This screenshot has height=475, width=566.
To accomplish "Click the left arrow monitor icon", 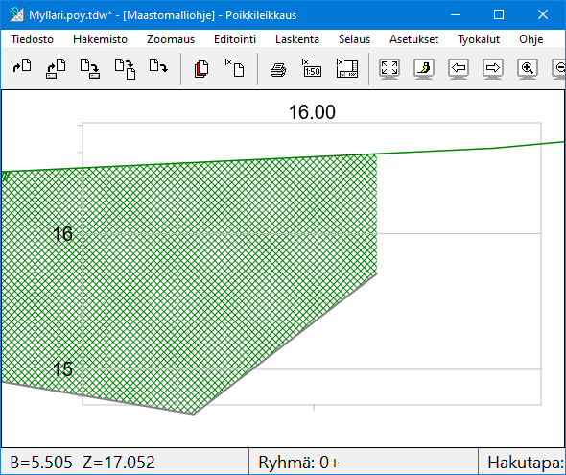I will (459, 68).
